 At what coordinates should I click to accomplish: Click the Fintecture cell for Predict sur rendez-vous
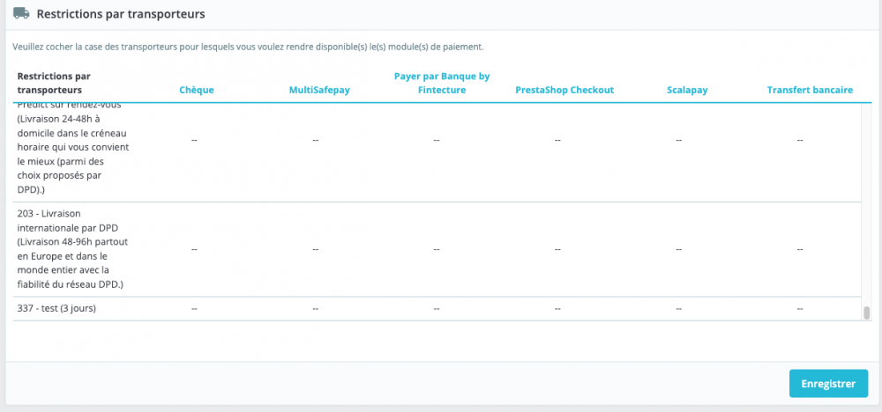[x=437, y=140]
